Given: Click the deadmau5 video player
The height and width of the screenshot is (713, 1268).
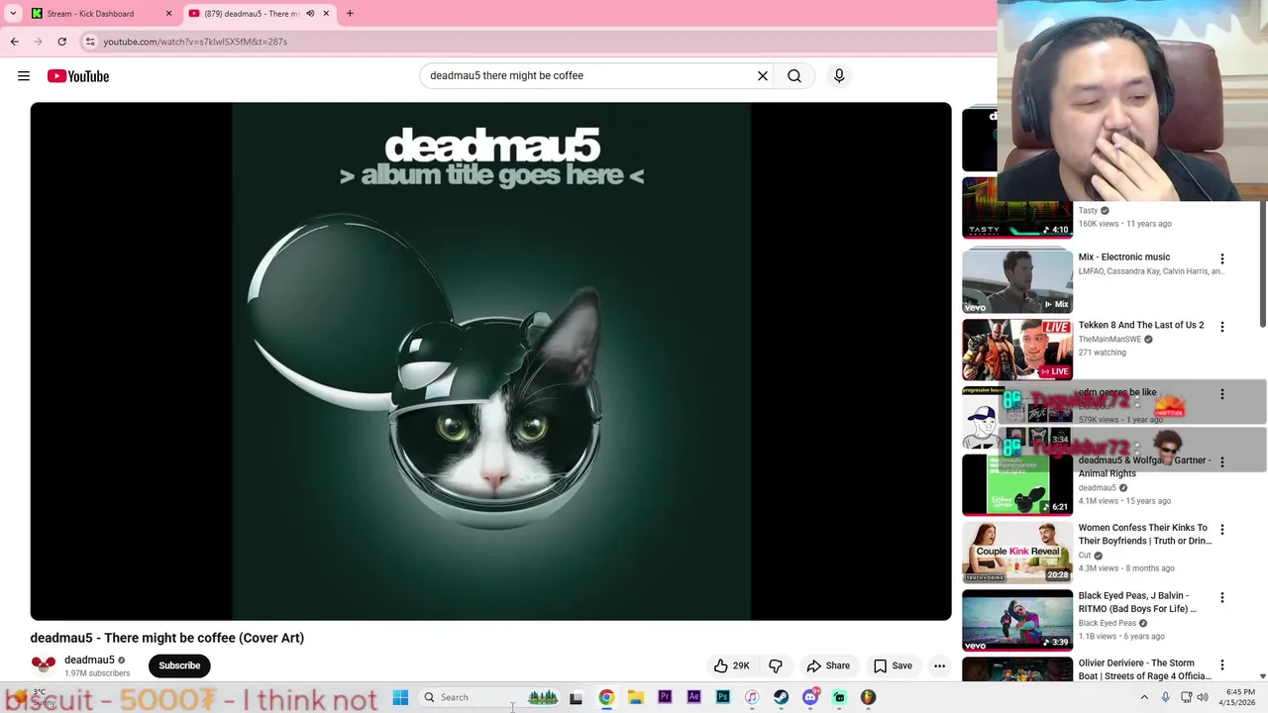Looking at the screenshot, I should pos(490,361).
